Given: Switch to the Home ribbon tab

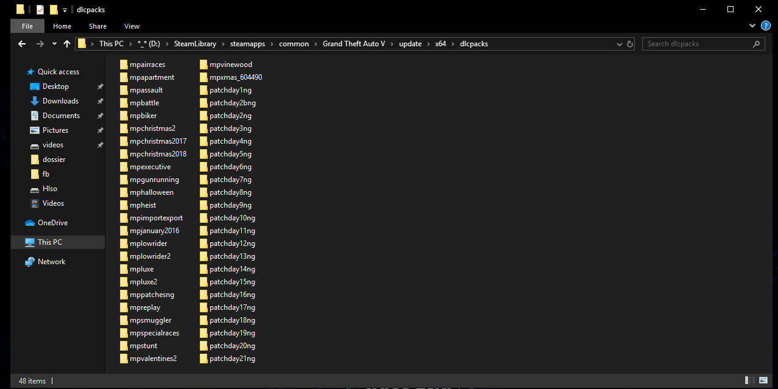Looking at the screenshot, I should [x=62, y=26].
